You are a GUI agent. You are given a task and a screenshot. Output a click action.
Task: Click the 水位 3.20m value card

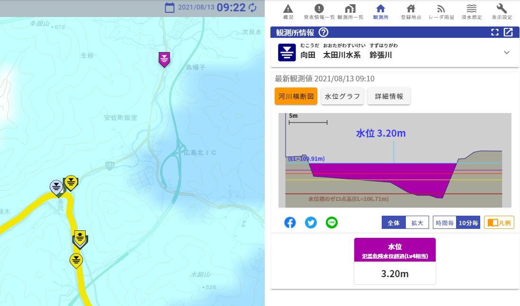pos(394,261)
